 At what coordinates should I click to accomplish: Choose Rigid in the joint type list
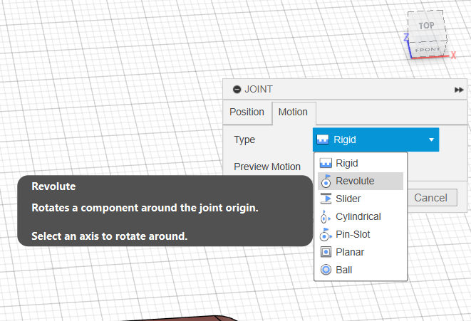(x=361, y=163)
